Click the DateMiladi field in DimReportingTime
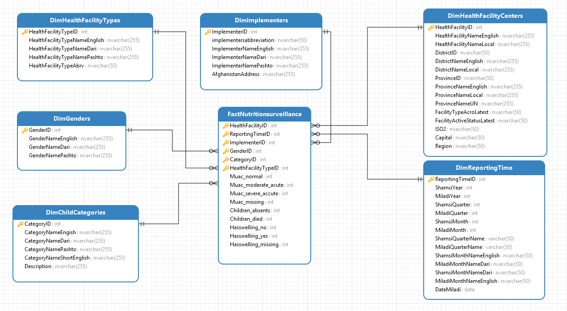The image size is (567, 311). click(x=449, y=290)
